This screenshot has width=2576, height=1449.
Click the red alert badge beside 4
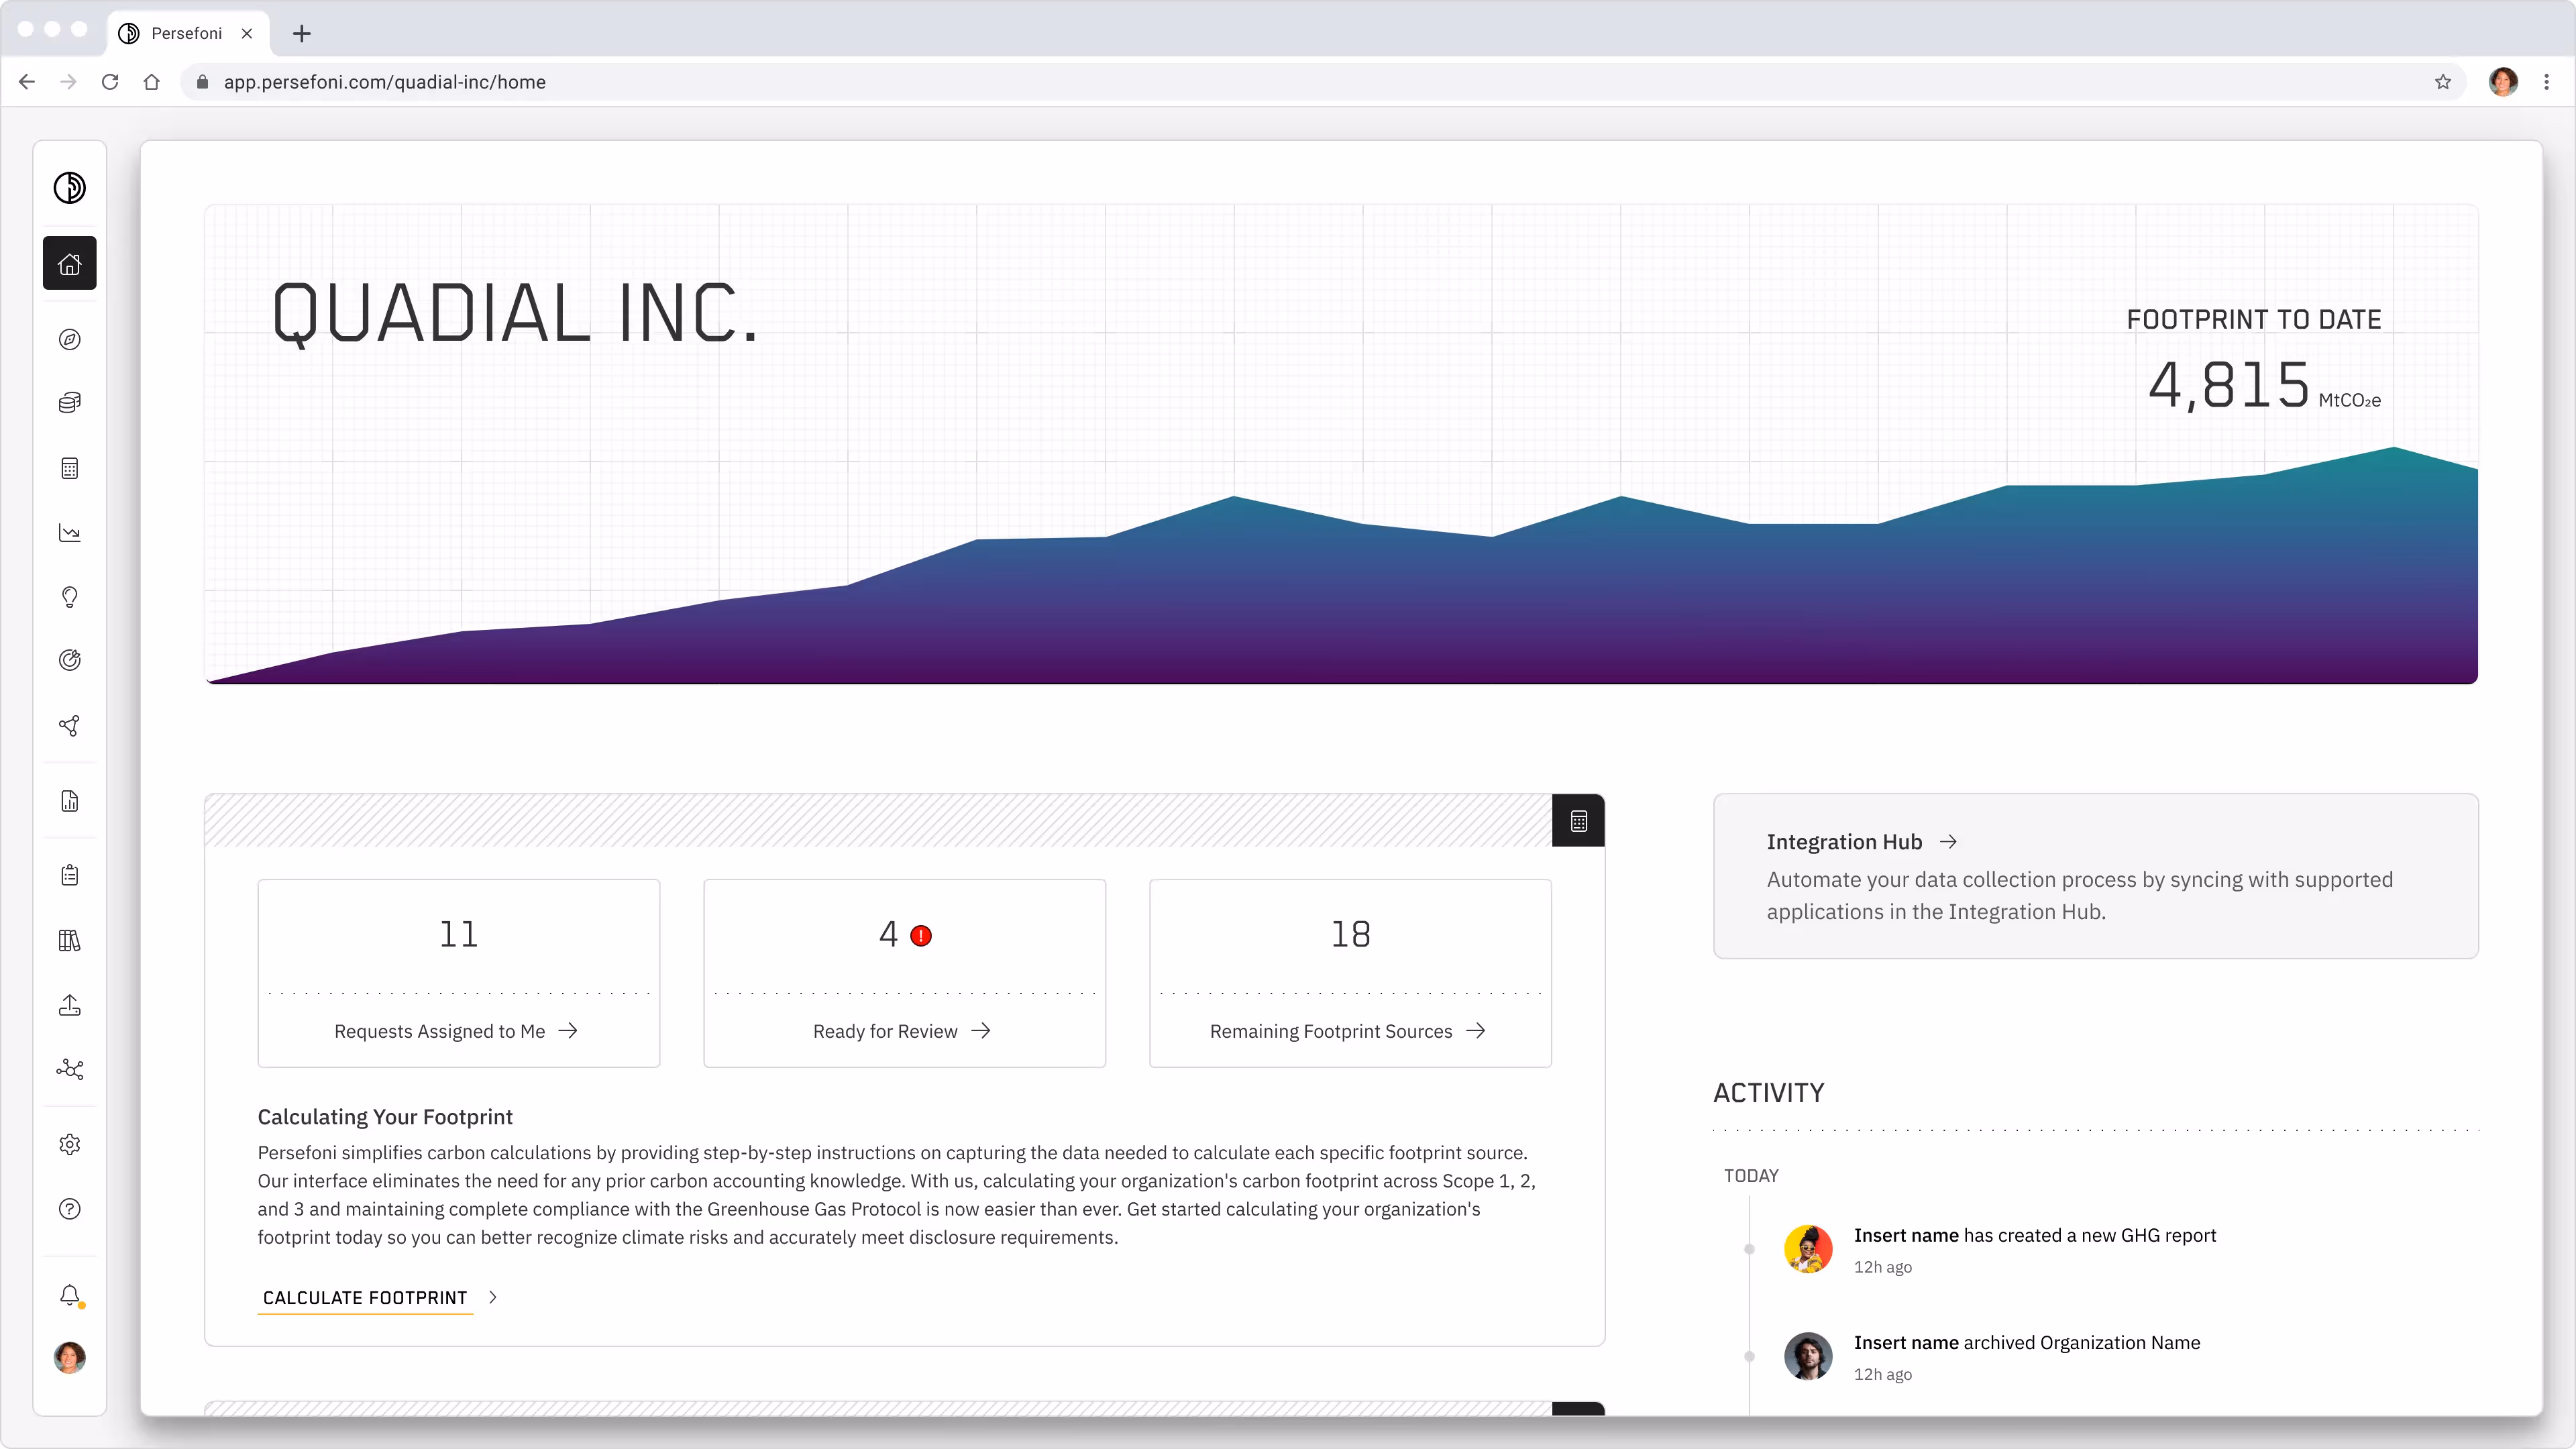click(x=921, y=936)
